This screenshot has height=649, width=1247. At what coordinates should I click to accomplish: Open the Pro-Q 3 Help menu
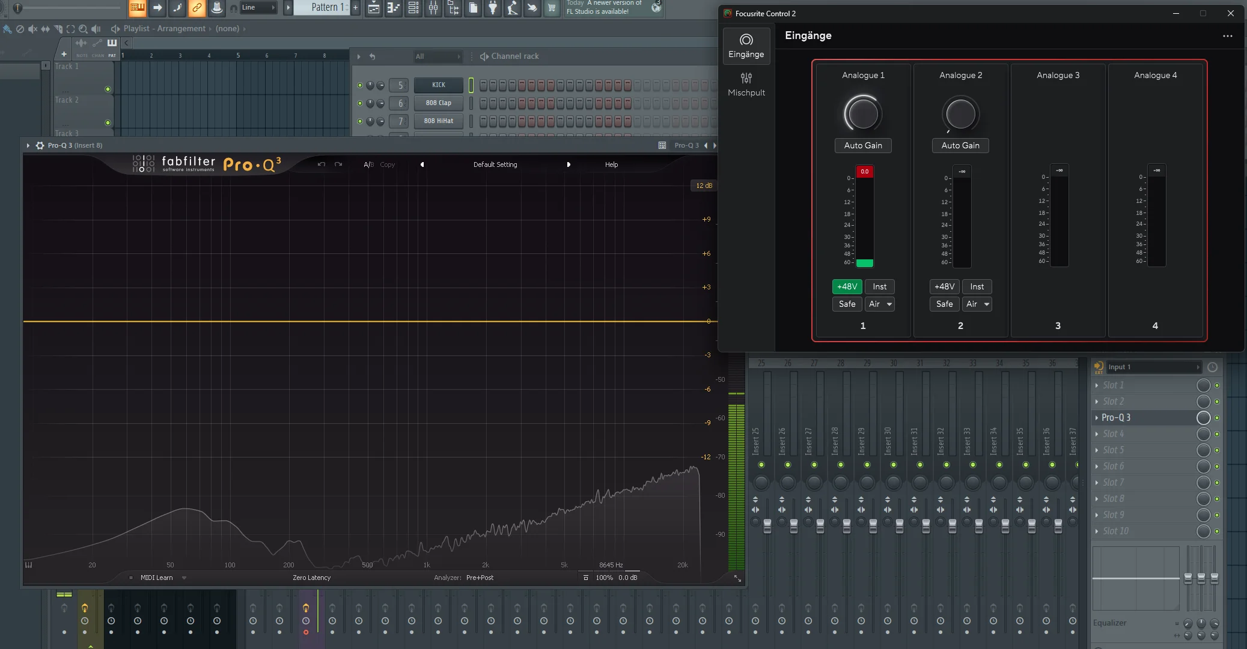click(x=611, y=165)
